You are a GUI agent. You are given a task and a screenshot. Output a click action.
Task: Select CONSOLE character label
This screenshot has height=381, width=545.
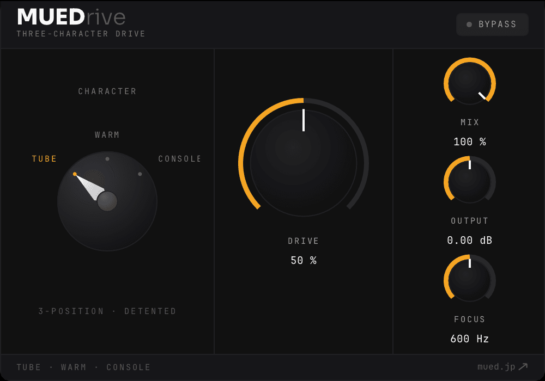(x=180, y=159)
